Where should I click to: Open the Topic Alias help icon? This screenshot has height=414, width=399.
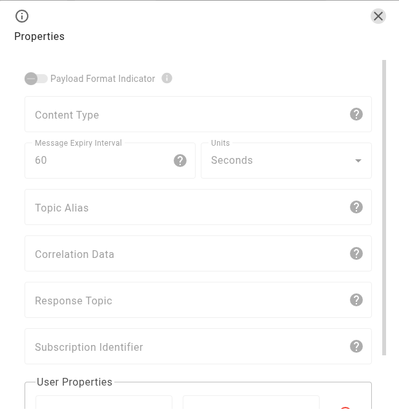tap(356, 207)
